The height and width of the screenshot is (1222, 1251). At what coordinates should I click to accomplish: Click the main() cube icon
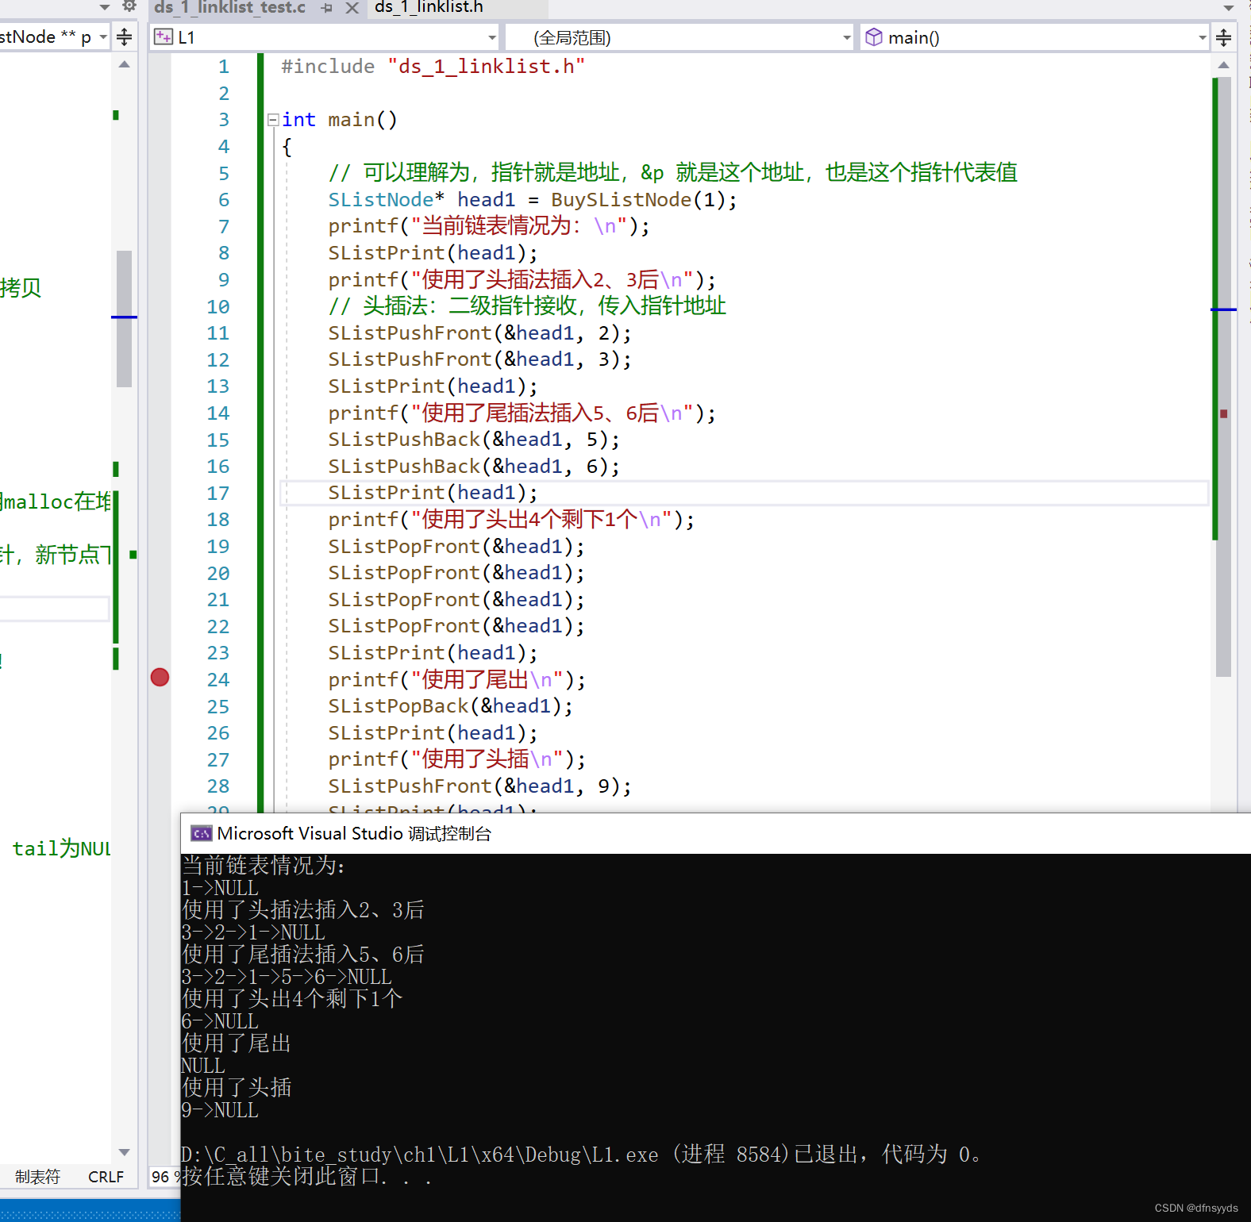pyautogui.click(x=873, y=37)
